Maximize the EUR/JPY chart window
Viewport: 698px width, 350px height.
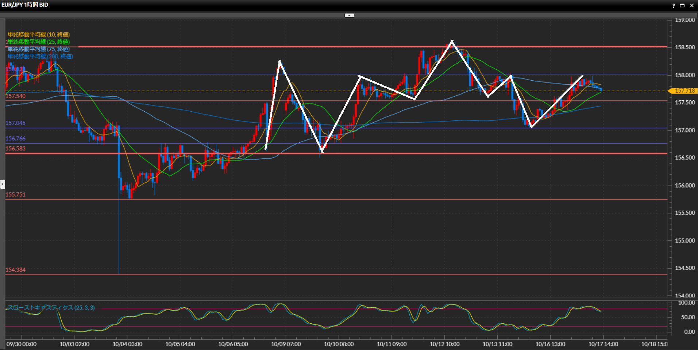coord(682,5)
